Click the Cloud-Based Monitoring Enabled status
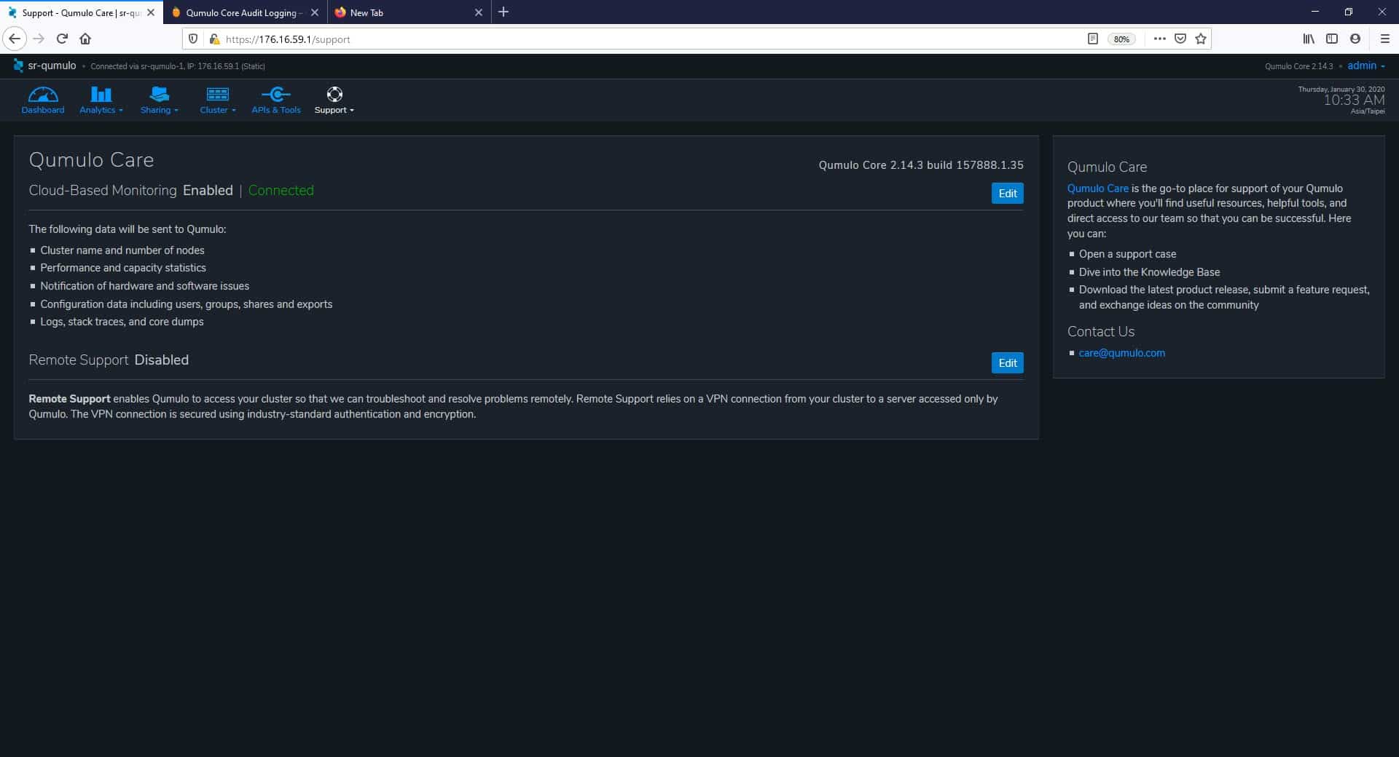The image size is (1399, 757). point(131,191)
